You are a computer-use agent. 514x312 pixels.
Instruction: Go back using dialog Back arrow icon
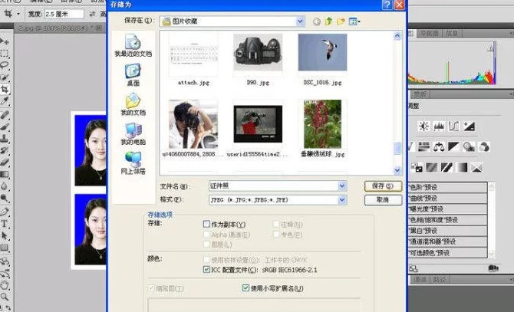316,21
